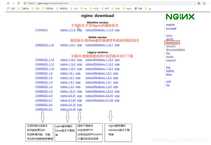Click the browser back arrow

click(8, 3)
